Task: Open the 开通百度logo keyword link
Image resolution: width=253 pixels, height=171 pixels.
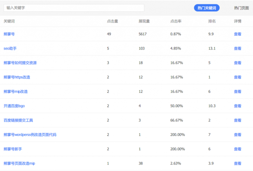Action: pyautogui.click(x=14, y=106)
